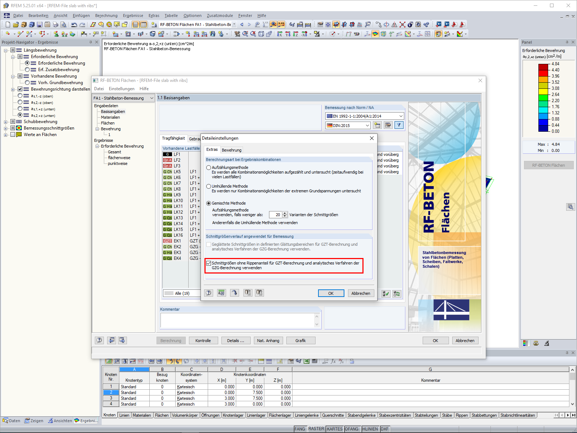
Task: Select the Gemischte Methode radio option
Action: tap(208, 203)
